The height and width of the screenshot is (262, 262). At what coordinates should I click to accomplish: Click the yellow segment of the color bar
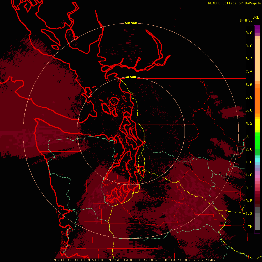tap(257, 125)
